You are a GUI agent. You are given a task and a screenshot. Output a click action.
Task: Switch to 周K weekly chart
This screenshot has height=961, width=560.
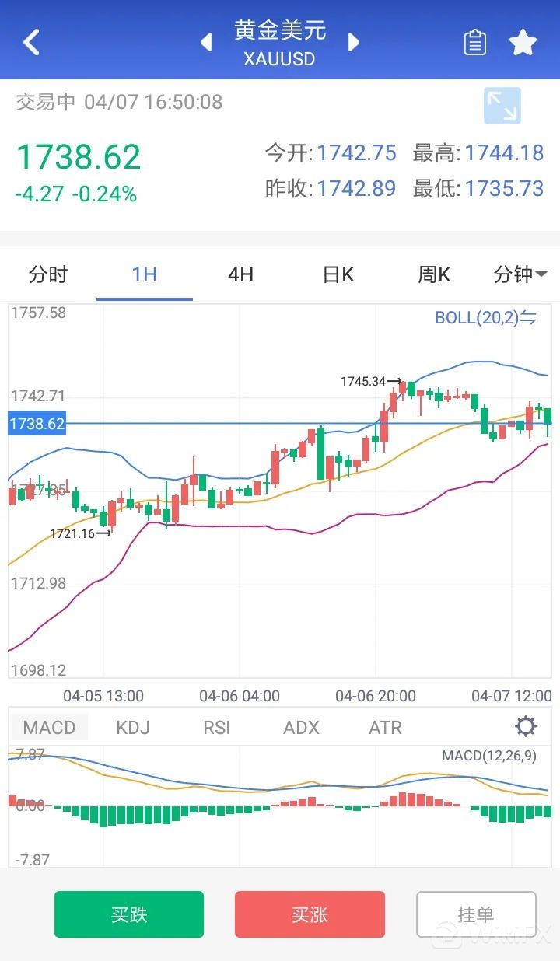click(434, 274)
